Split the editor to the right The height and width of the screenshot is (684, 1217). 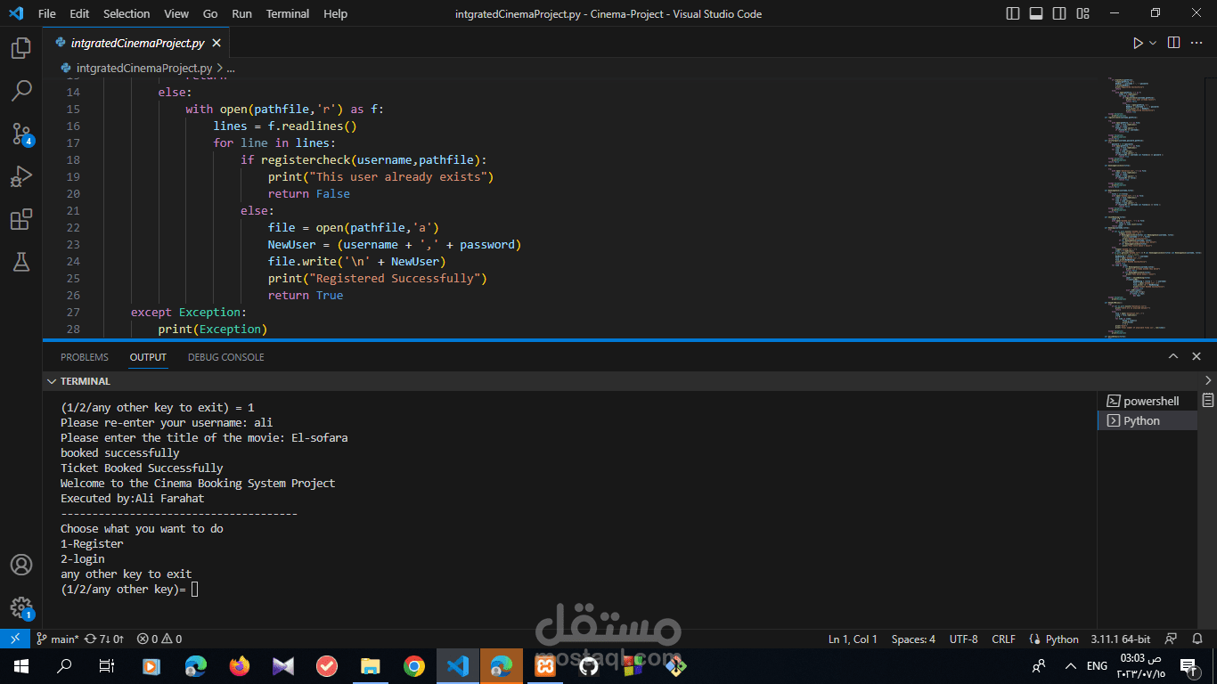click(x=1173, y=43)
